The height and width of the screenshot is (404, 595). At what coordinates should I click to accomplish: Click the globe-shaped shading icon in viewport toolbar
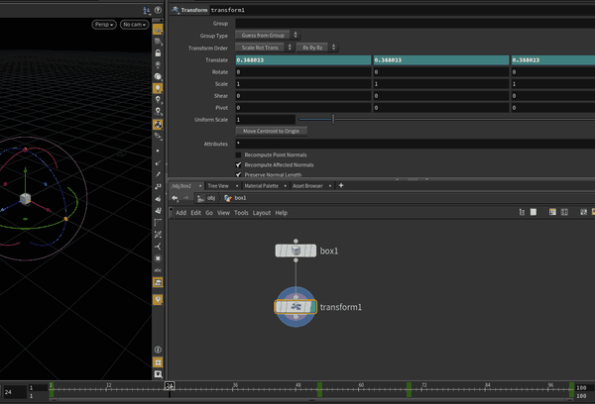[x=158, y=76]
